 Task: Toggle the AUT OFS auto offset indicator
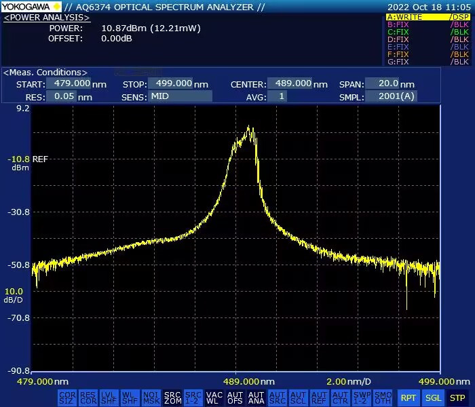point(235,398)
